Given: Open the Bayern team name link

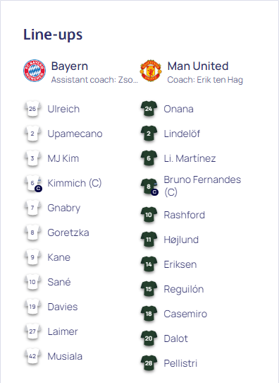Looking at the screenshot, I should click(70, 66).
